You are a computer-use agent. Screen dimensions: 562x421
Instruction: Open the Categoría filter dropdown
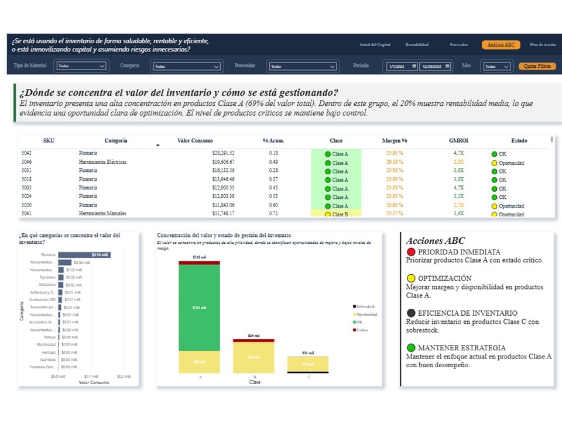[187, 66]
